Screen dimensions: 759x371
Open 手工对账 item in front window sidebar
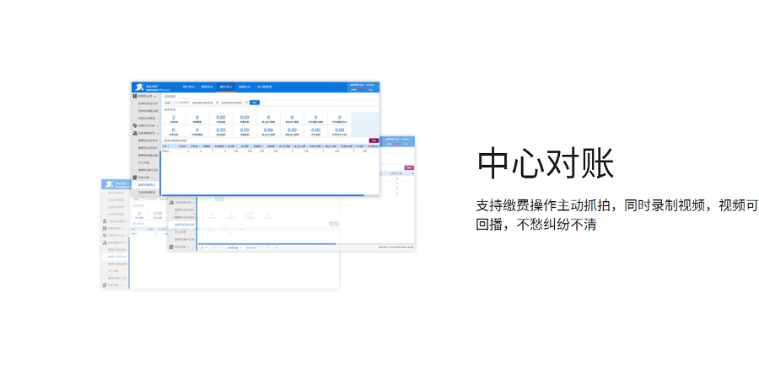click(x=143, y=163)
